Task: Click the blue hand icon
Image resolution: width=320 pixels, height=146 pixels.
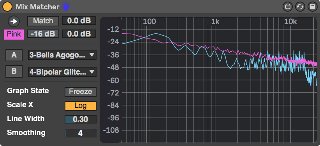Action: (66, 7)
